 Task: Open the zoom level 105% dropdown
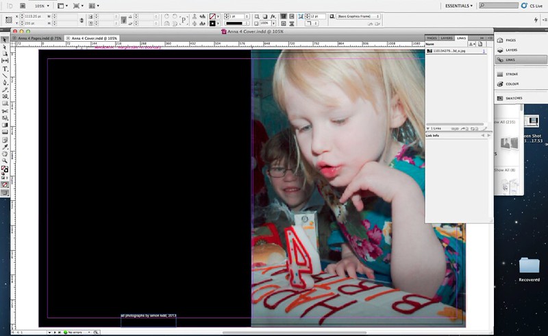click(48, 5)
